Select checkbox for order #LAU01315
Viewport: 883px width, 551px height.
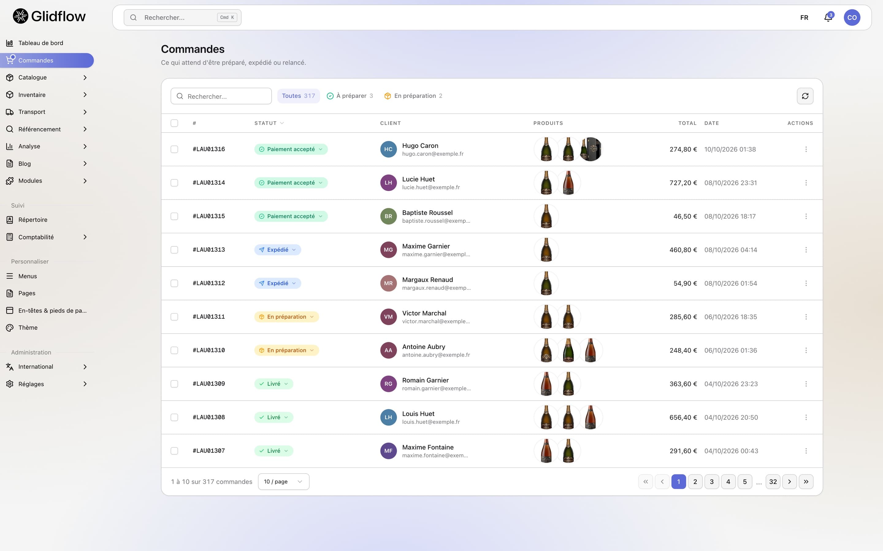[174, 216]
